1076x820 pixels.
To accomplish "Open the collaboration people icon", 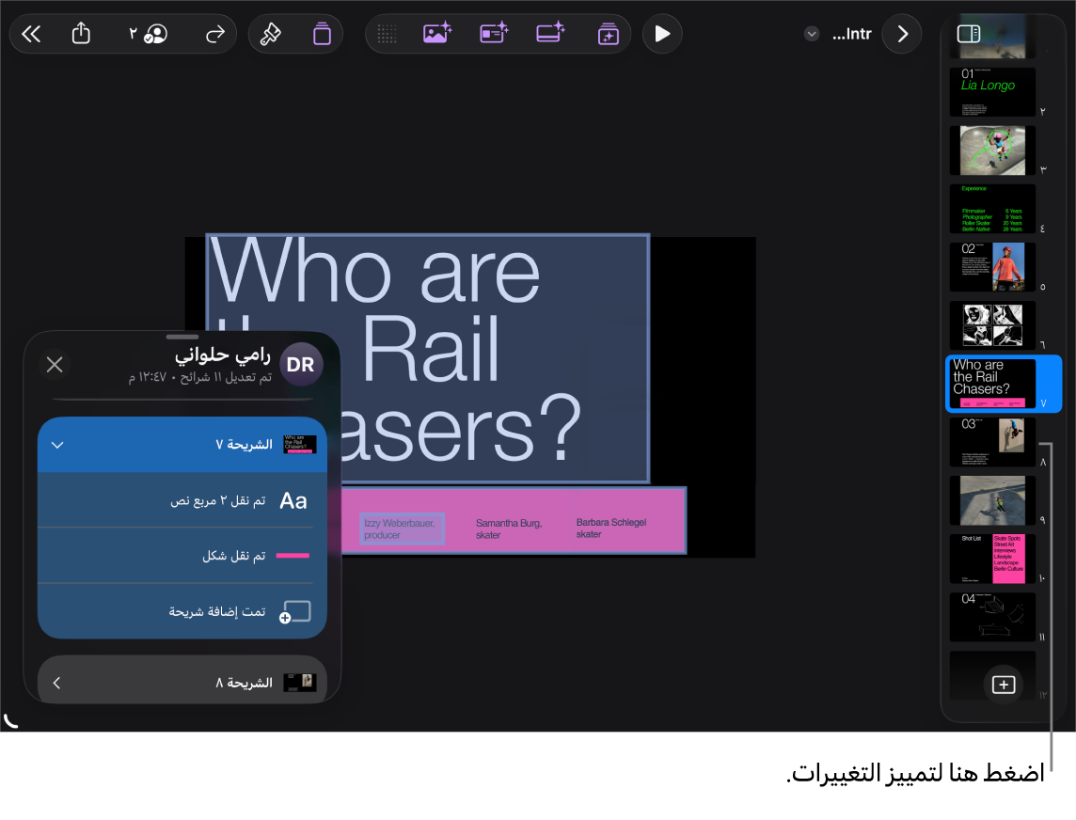I will click(156, 34).
